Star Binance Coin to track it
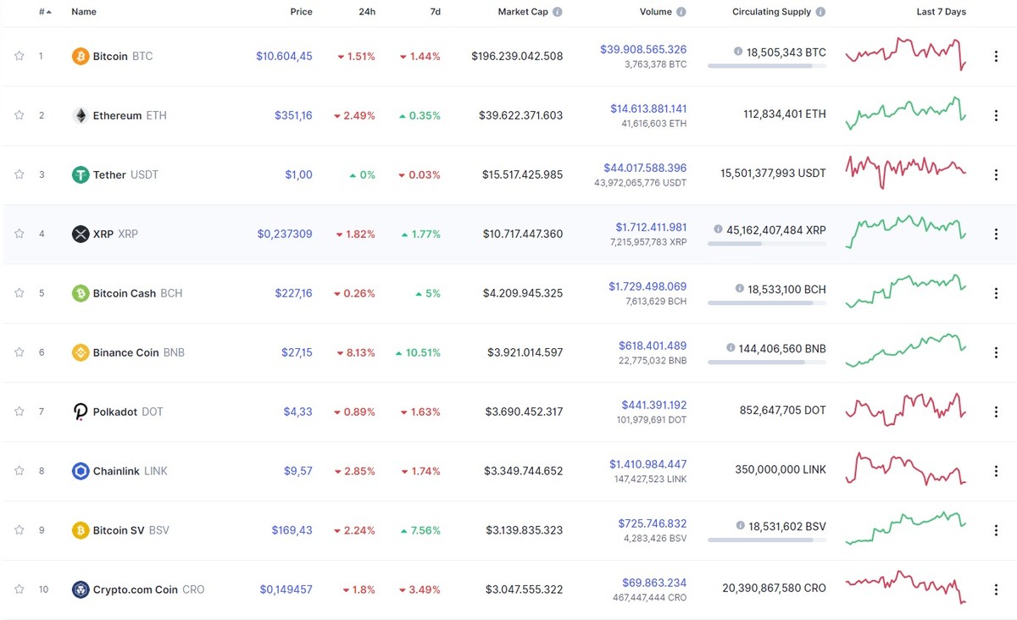 [19, 352]
